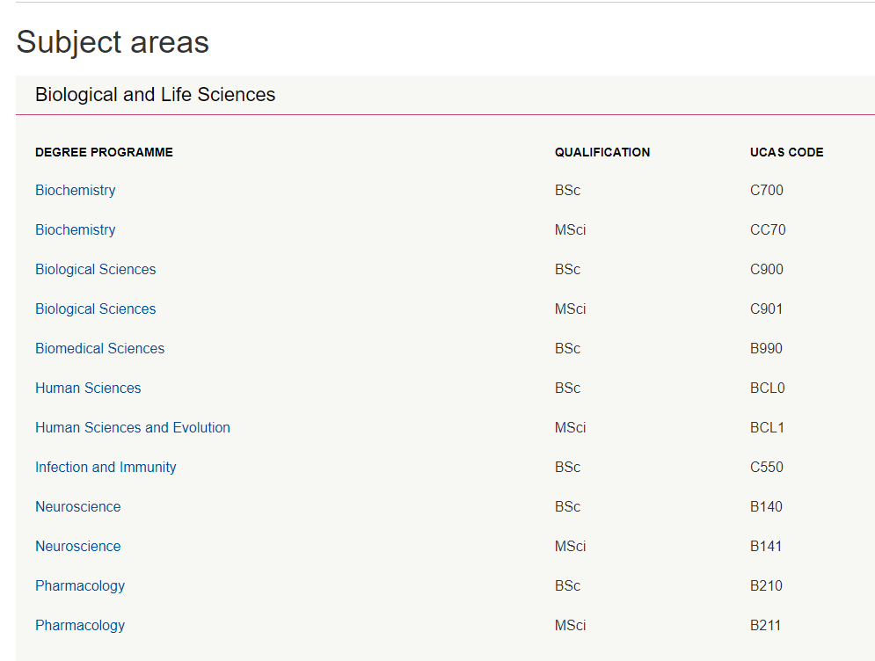This screenshot has height=661, width=875.
Task: Open the Biochemistry BSc programme link
Action: (x=76, y=190)
